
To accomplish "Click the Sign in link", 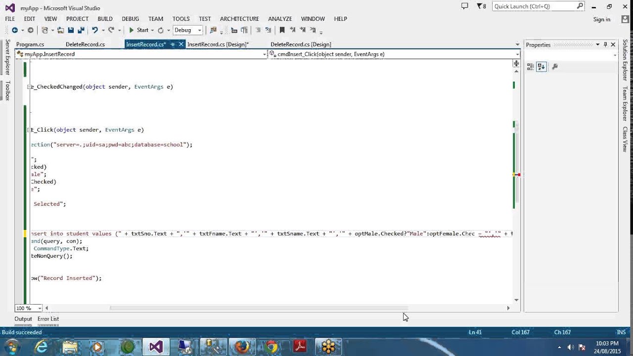I will [x=602, y=19].
